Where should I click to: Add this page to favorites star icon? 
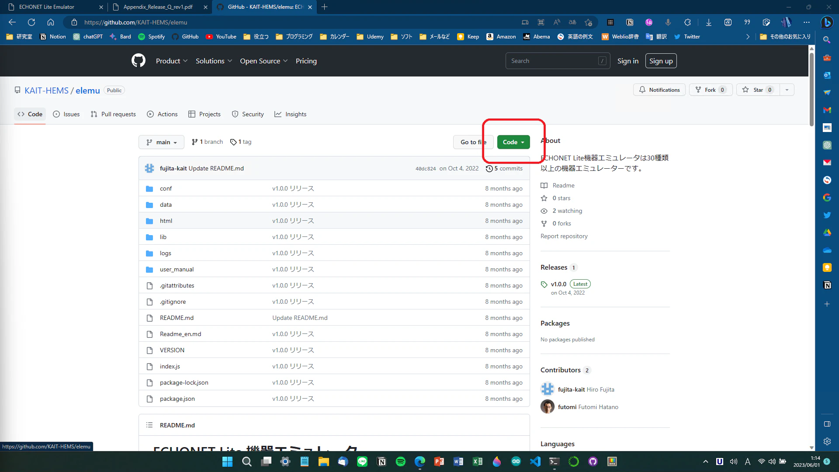pyautogui.click(x=589, y=22)
